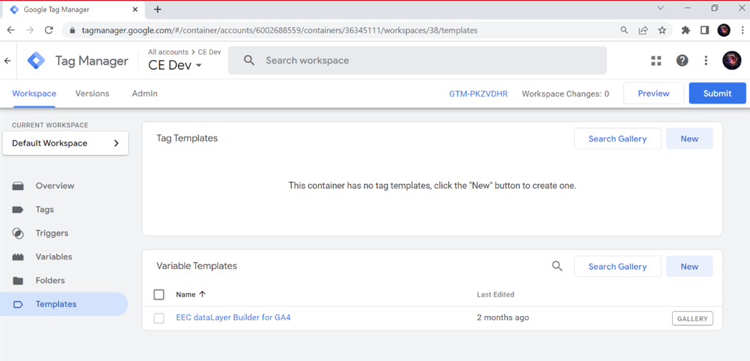Image resolution: width=750 pixels, height=361 pixels.
Task: Click the site lock icon in address bar
Action: click(x=73, y=30)
